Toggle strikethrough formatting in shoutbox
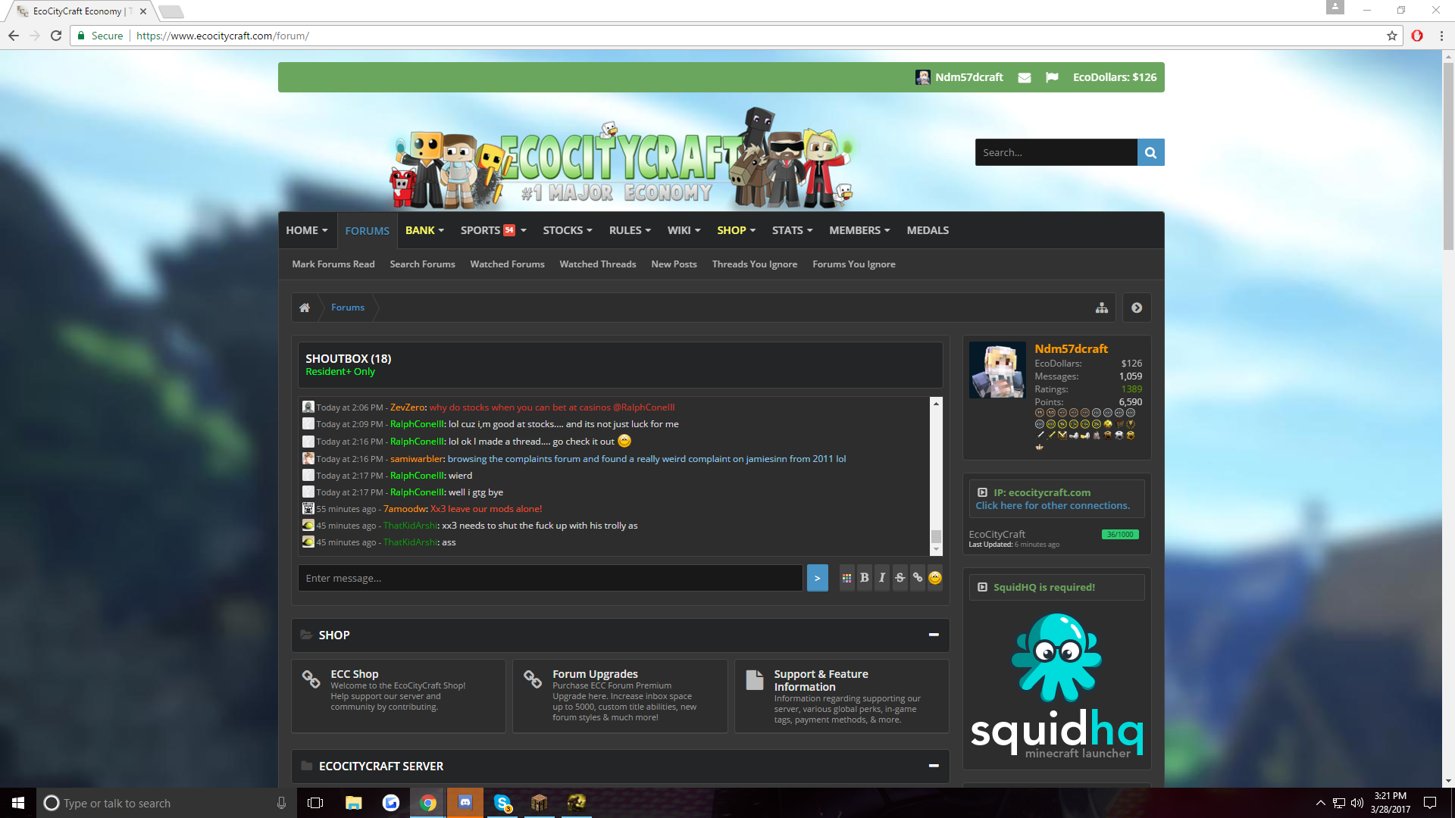The height and width of the screenshot is (818, 1455). coord(900,578)
